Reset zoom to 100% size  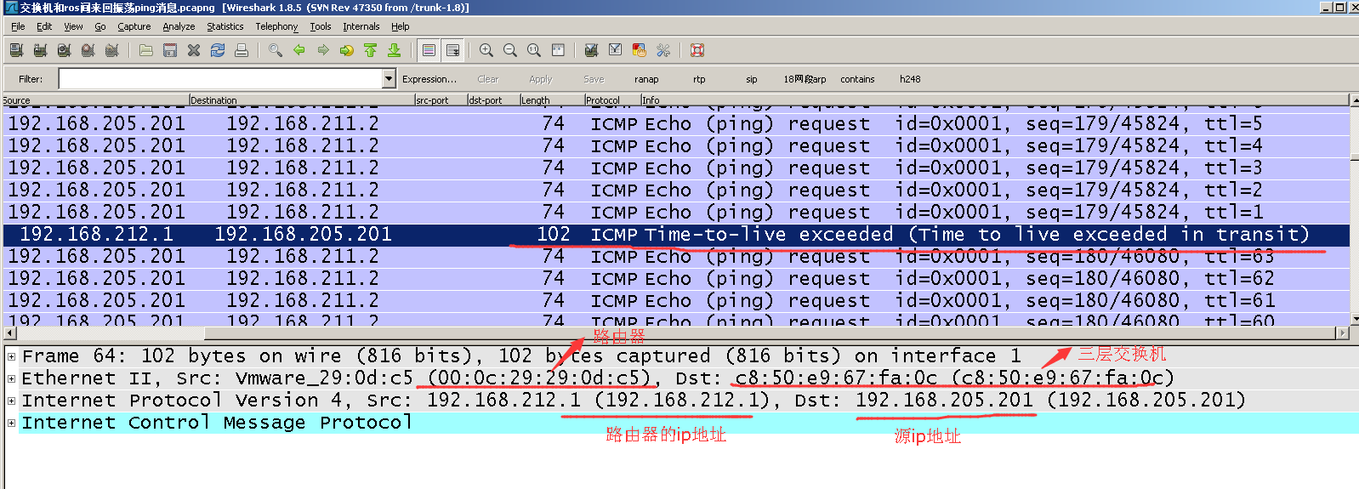pos(534,50)
